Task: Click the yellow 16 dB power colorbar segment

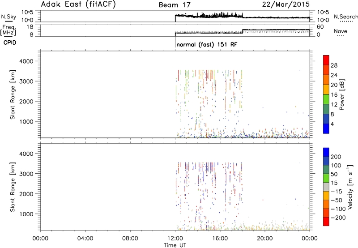Action: tap(326, 90)
